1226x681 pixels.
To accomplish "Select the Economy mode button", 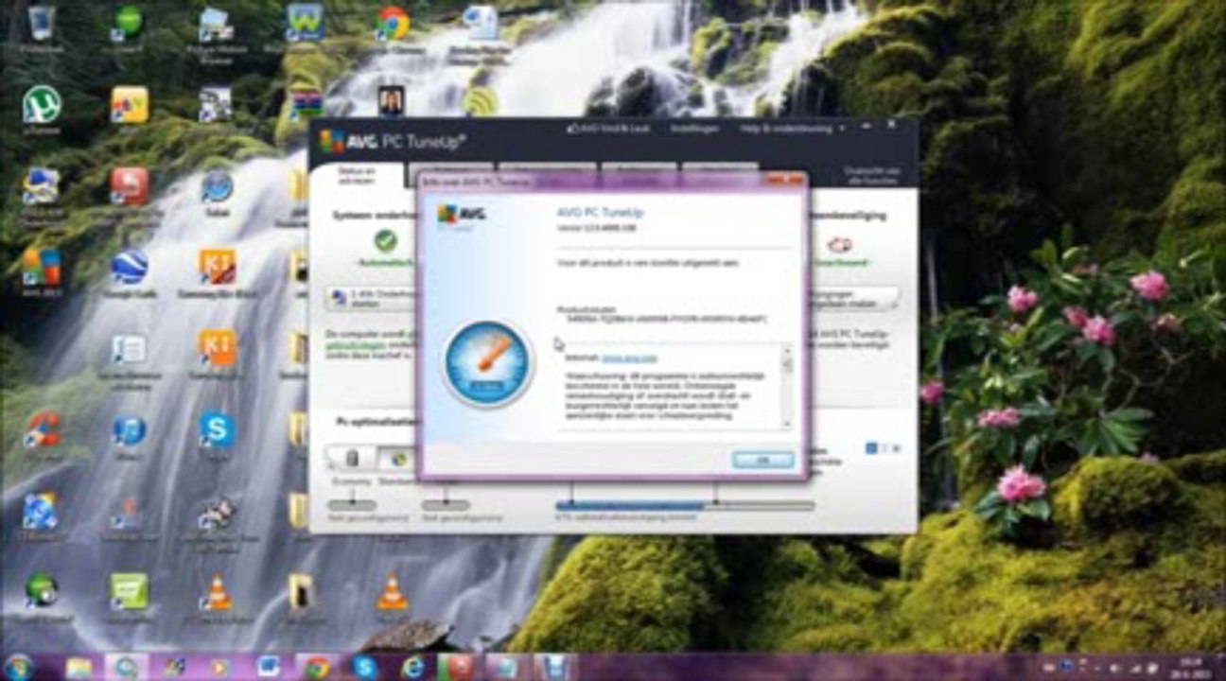I will click(x=351, y=459).
